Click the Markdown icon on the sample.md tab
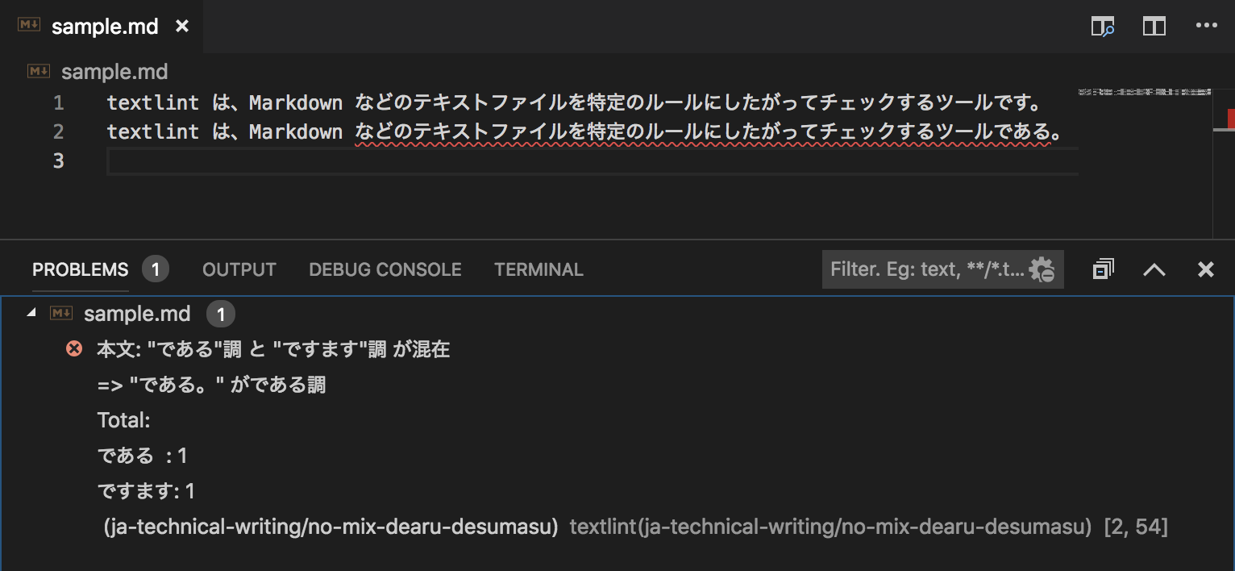1235x571 pixels. point(27,24)
